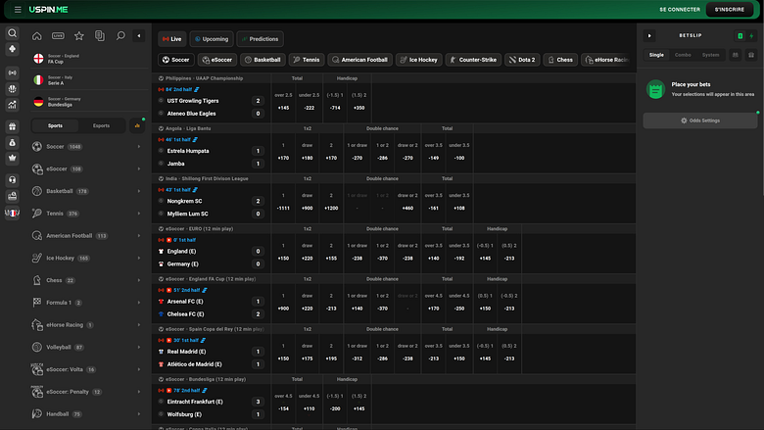
Task: Select Combo bet type
Action: (683, 55)
